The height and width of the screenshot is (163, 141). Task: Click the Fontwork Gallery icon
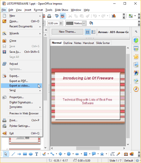point(126,154)
